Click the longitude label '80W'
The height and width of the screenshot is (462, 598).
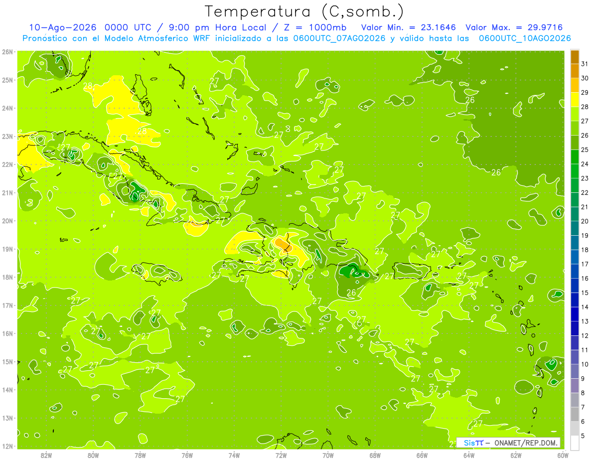[93, 455]
